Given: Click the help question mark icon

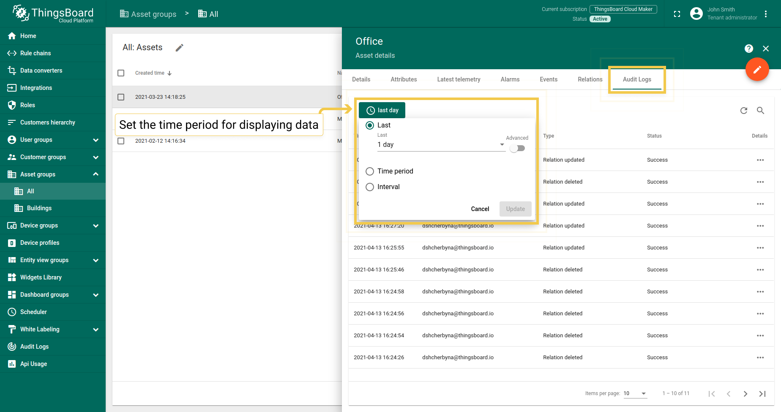Looking at the screenshot, I should click(x=749, y=49).
